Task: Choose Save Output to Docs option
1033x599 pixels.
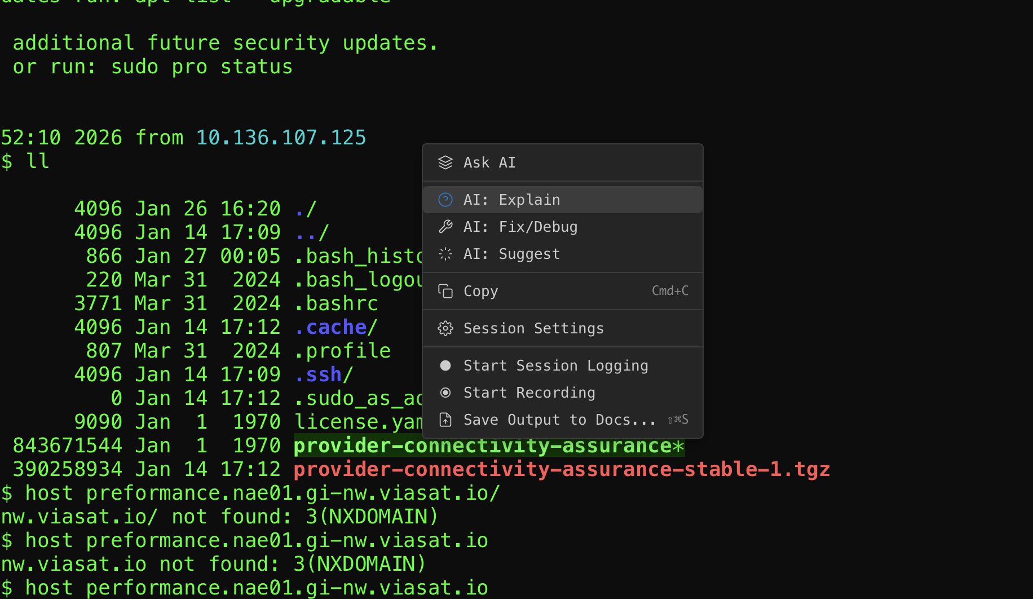Action: click(x=559, y=419)
